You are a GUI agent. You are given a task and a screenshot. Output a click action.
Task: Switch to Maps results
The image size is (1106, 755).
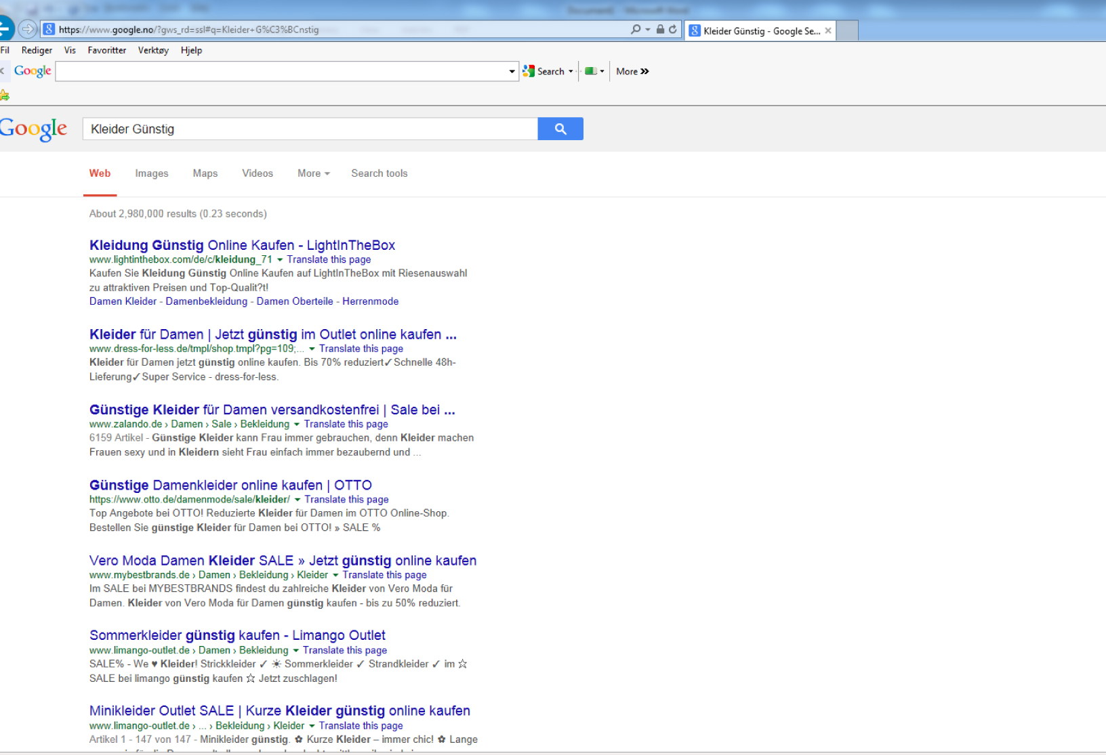[x=205, y=173]
